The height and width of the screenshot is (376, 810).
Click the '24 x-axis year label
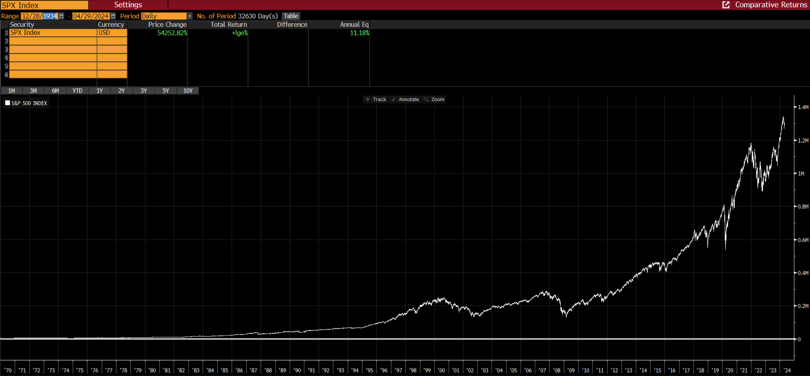(787, 370)
